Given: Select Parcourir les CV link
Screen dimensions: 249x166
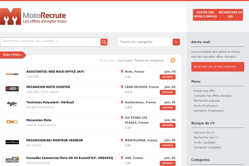Looking at the screenshot, I should click(204, 132).
